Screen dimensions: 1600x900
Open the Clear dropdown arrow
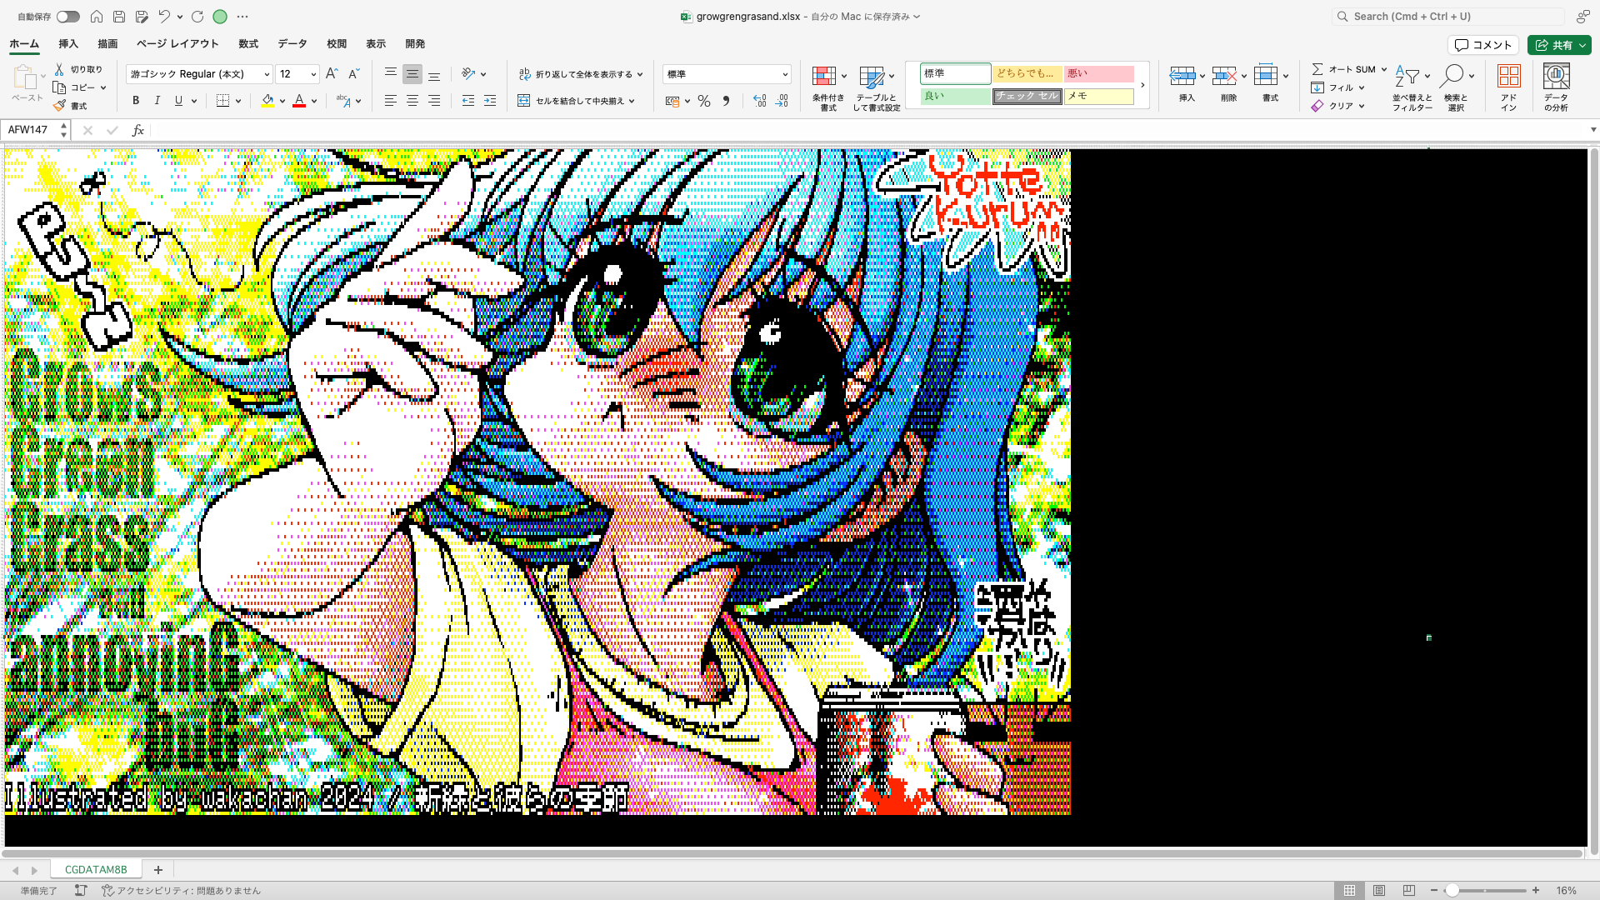1362,106
